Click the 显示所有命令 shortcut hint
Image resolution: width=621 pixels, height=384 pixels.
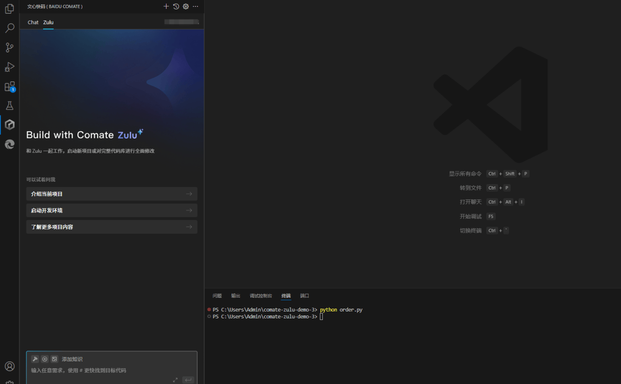[465, 174]
